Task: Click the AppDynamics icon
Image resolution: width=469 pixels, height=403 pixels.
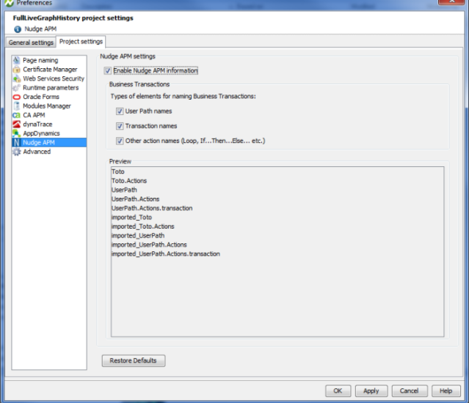Action: (16, 133)
